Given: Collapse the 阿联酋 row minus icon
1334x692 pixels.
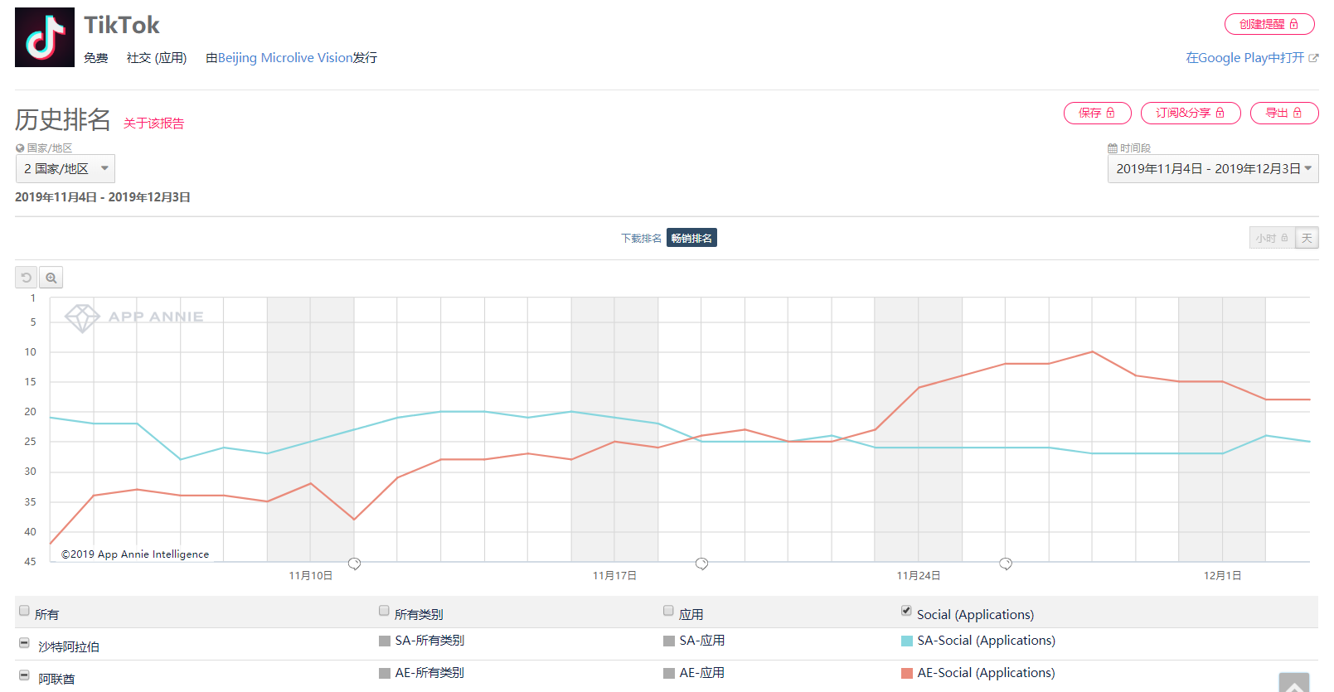Looking at the screenshot, I should tap(24, 675).
